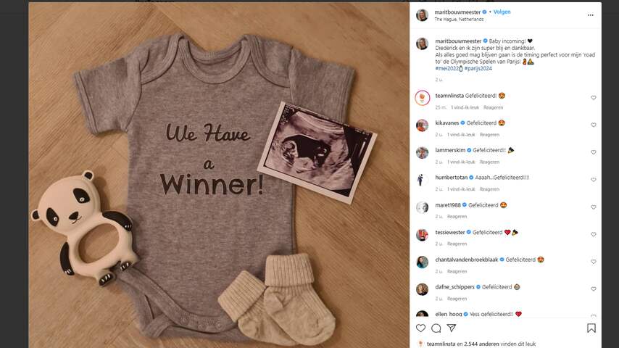Save post with bookmark icon

coord(591,328)
